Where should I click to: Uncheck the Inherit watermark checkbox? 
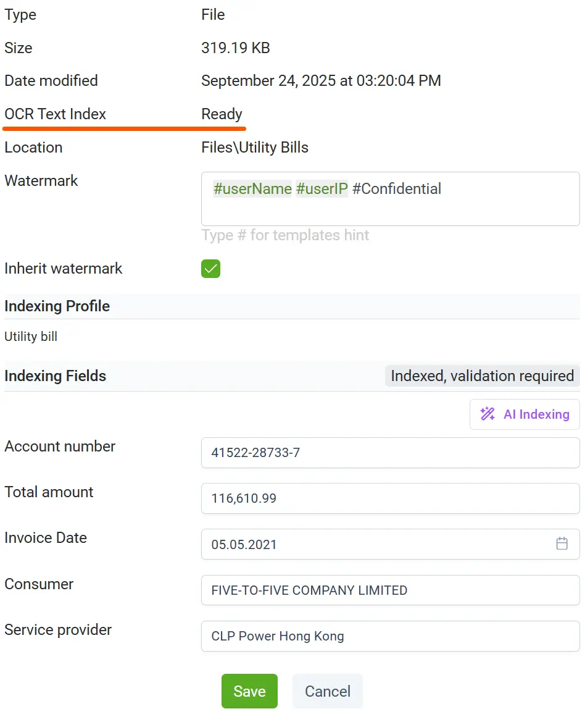210,269
